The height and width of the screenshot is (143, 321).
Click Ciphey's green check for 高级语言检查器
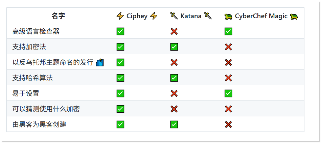click(x=120, y=31)
